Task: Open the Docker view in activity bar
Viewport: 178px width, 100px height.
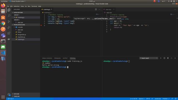Action: [9, 39]
